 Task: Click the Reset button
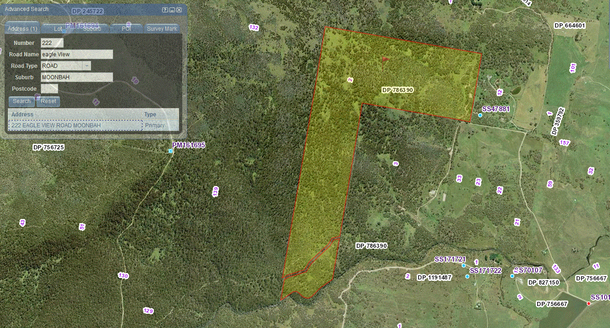coord(49,101)
